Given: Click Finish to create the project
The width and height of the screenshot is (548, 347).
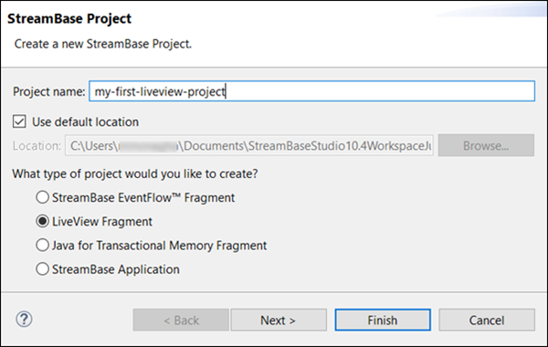Looking at the screenshot, I should (x=383, y=320).
